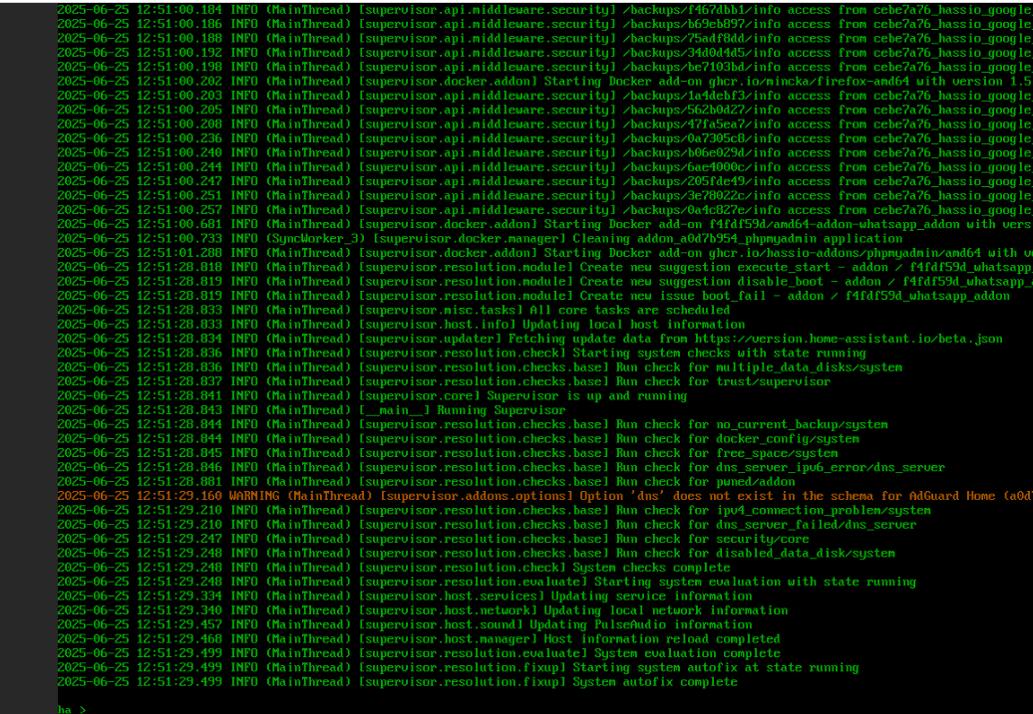The height and width of the screenshot is (714, 1033).
Task: Select the '/backups/75adf8dd/info' log entry
Action: click(544, 38)
